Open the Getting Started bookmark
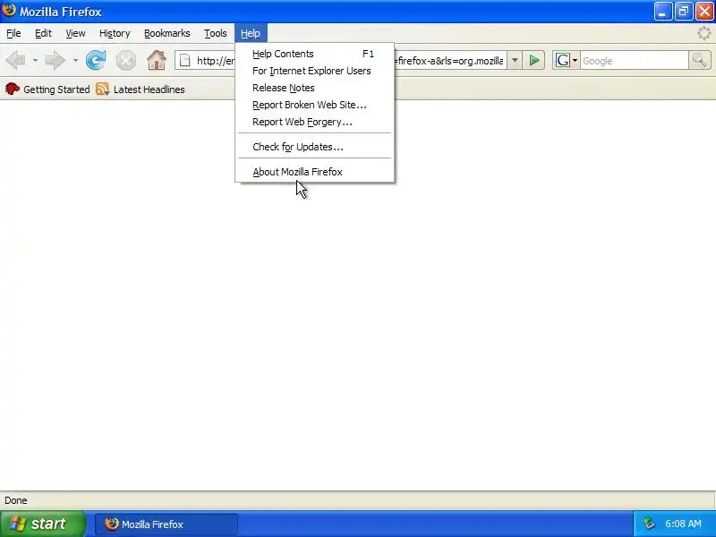The image size is (716, 537). (x=47, y=89)
